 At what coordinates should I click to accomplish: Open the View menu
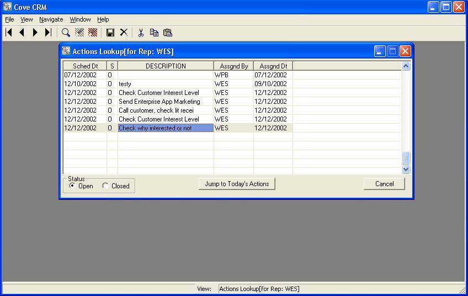click(x=26, y=19)
